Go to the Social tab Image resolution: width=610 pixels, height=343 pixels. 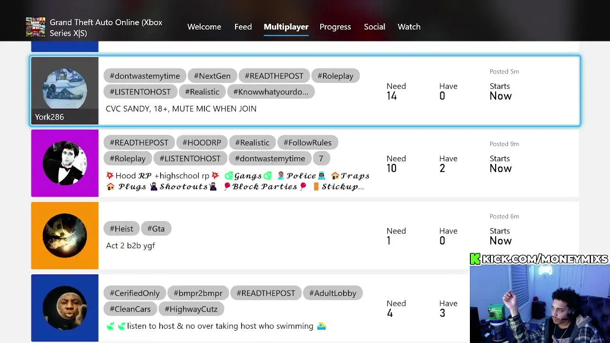click(375, 27)
